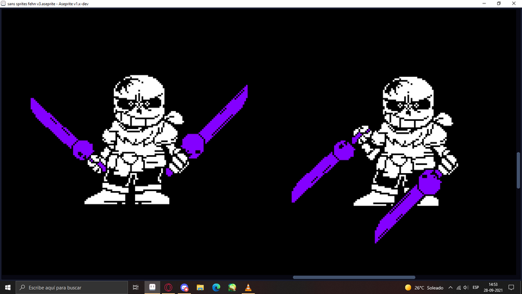Switch the ESP input language indicator
This screenshot has width=522, height=294.
click(476, 288)
